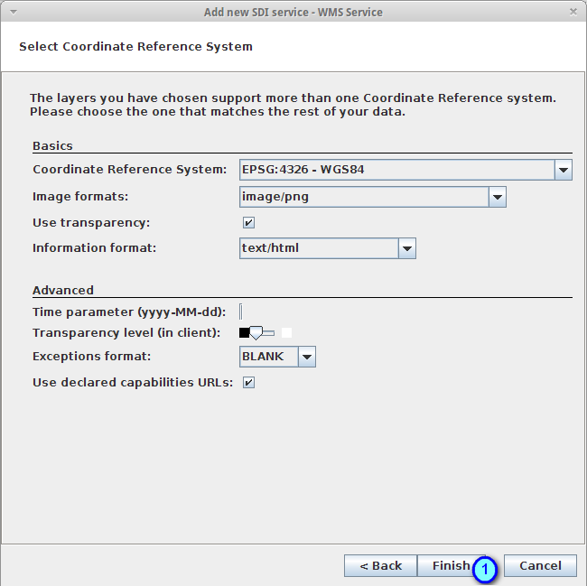Screen dimensions: 587x586
Task: Click the transparency slider track right of the thumb
Action: 269,333
